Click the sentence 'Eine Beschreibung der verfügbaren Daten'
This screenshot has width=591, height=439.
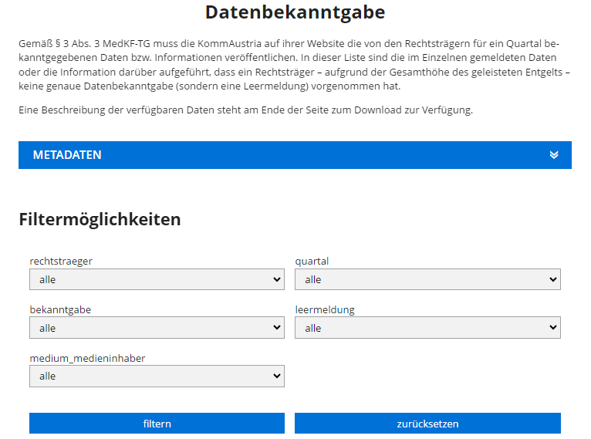(x=245, y=110)
